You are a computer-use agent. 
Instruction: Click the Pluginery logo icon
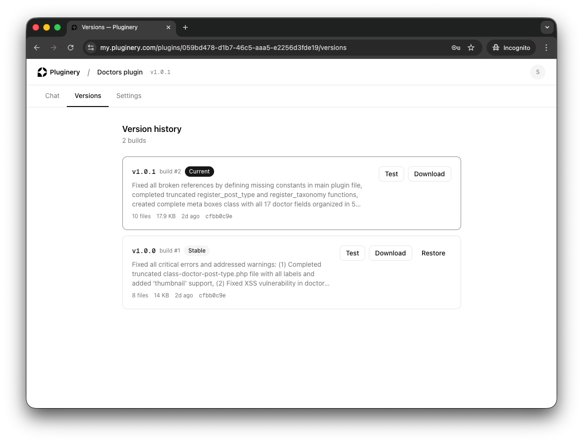[42, 72]
